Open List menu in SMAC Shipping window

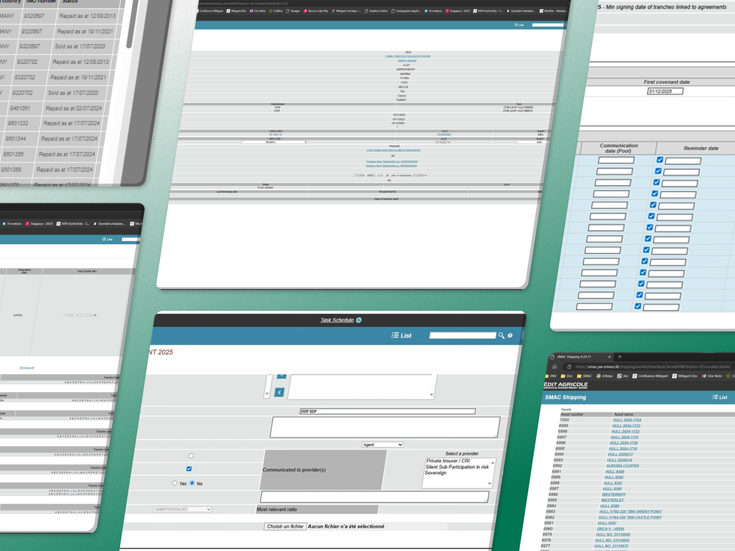point(720,397)
